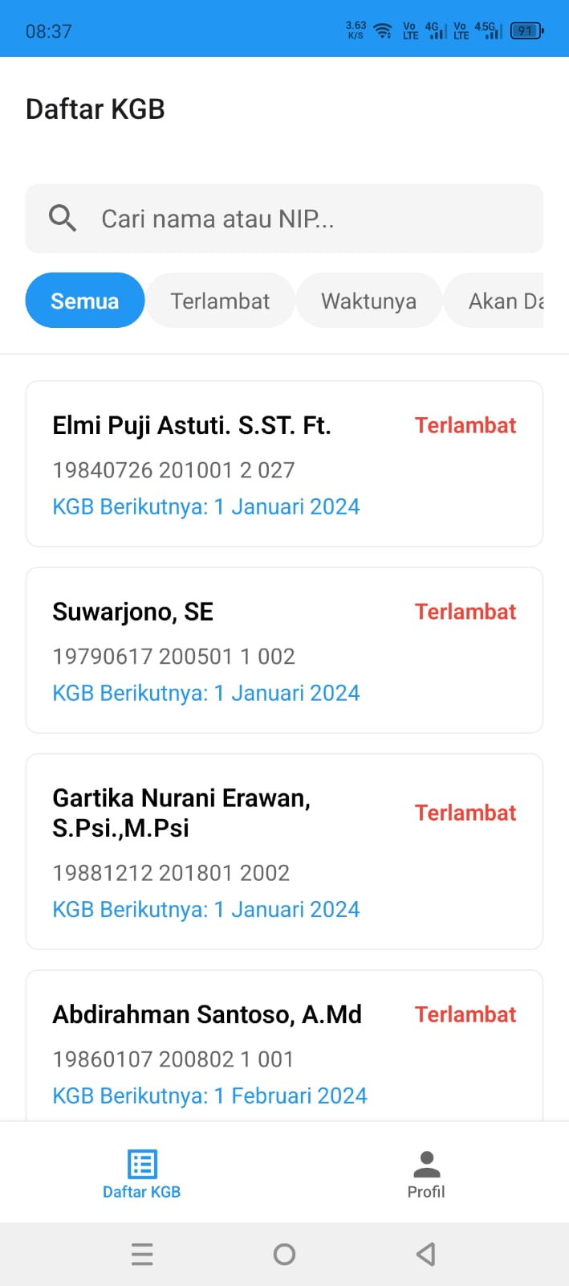Tap the battery indicator in status bar
569x1286 pixels.
pyautogui.click(x=526, y=31)
